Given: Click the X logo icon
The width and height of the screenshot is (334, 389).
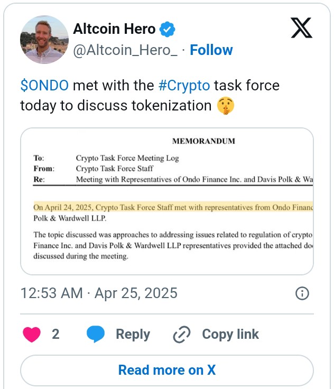Looking at the screenshot, I should [x=301, y=28].
